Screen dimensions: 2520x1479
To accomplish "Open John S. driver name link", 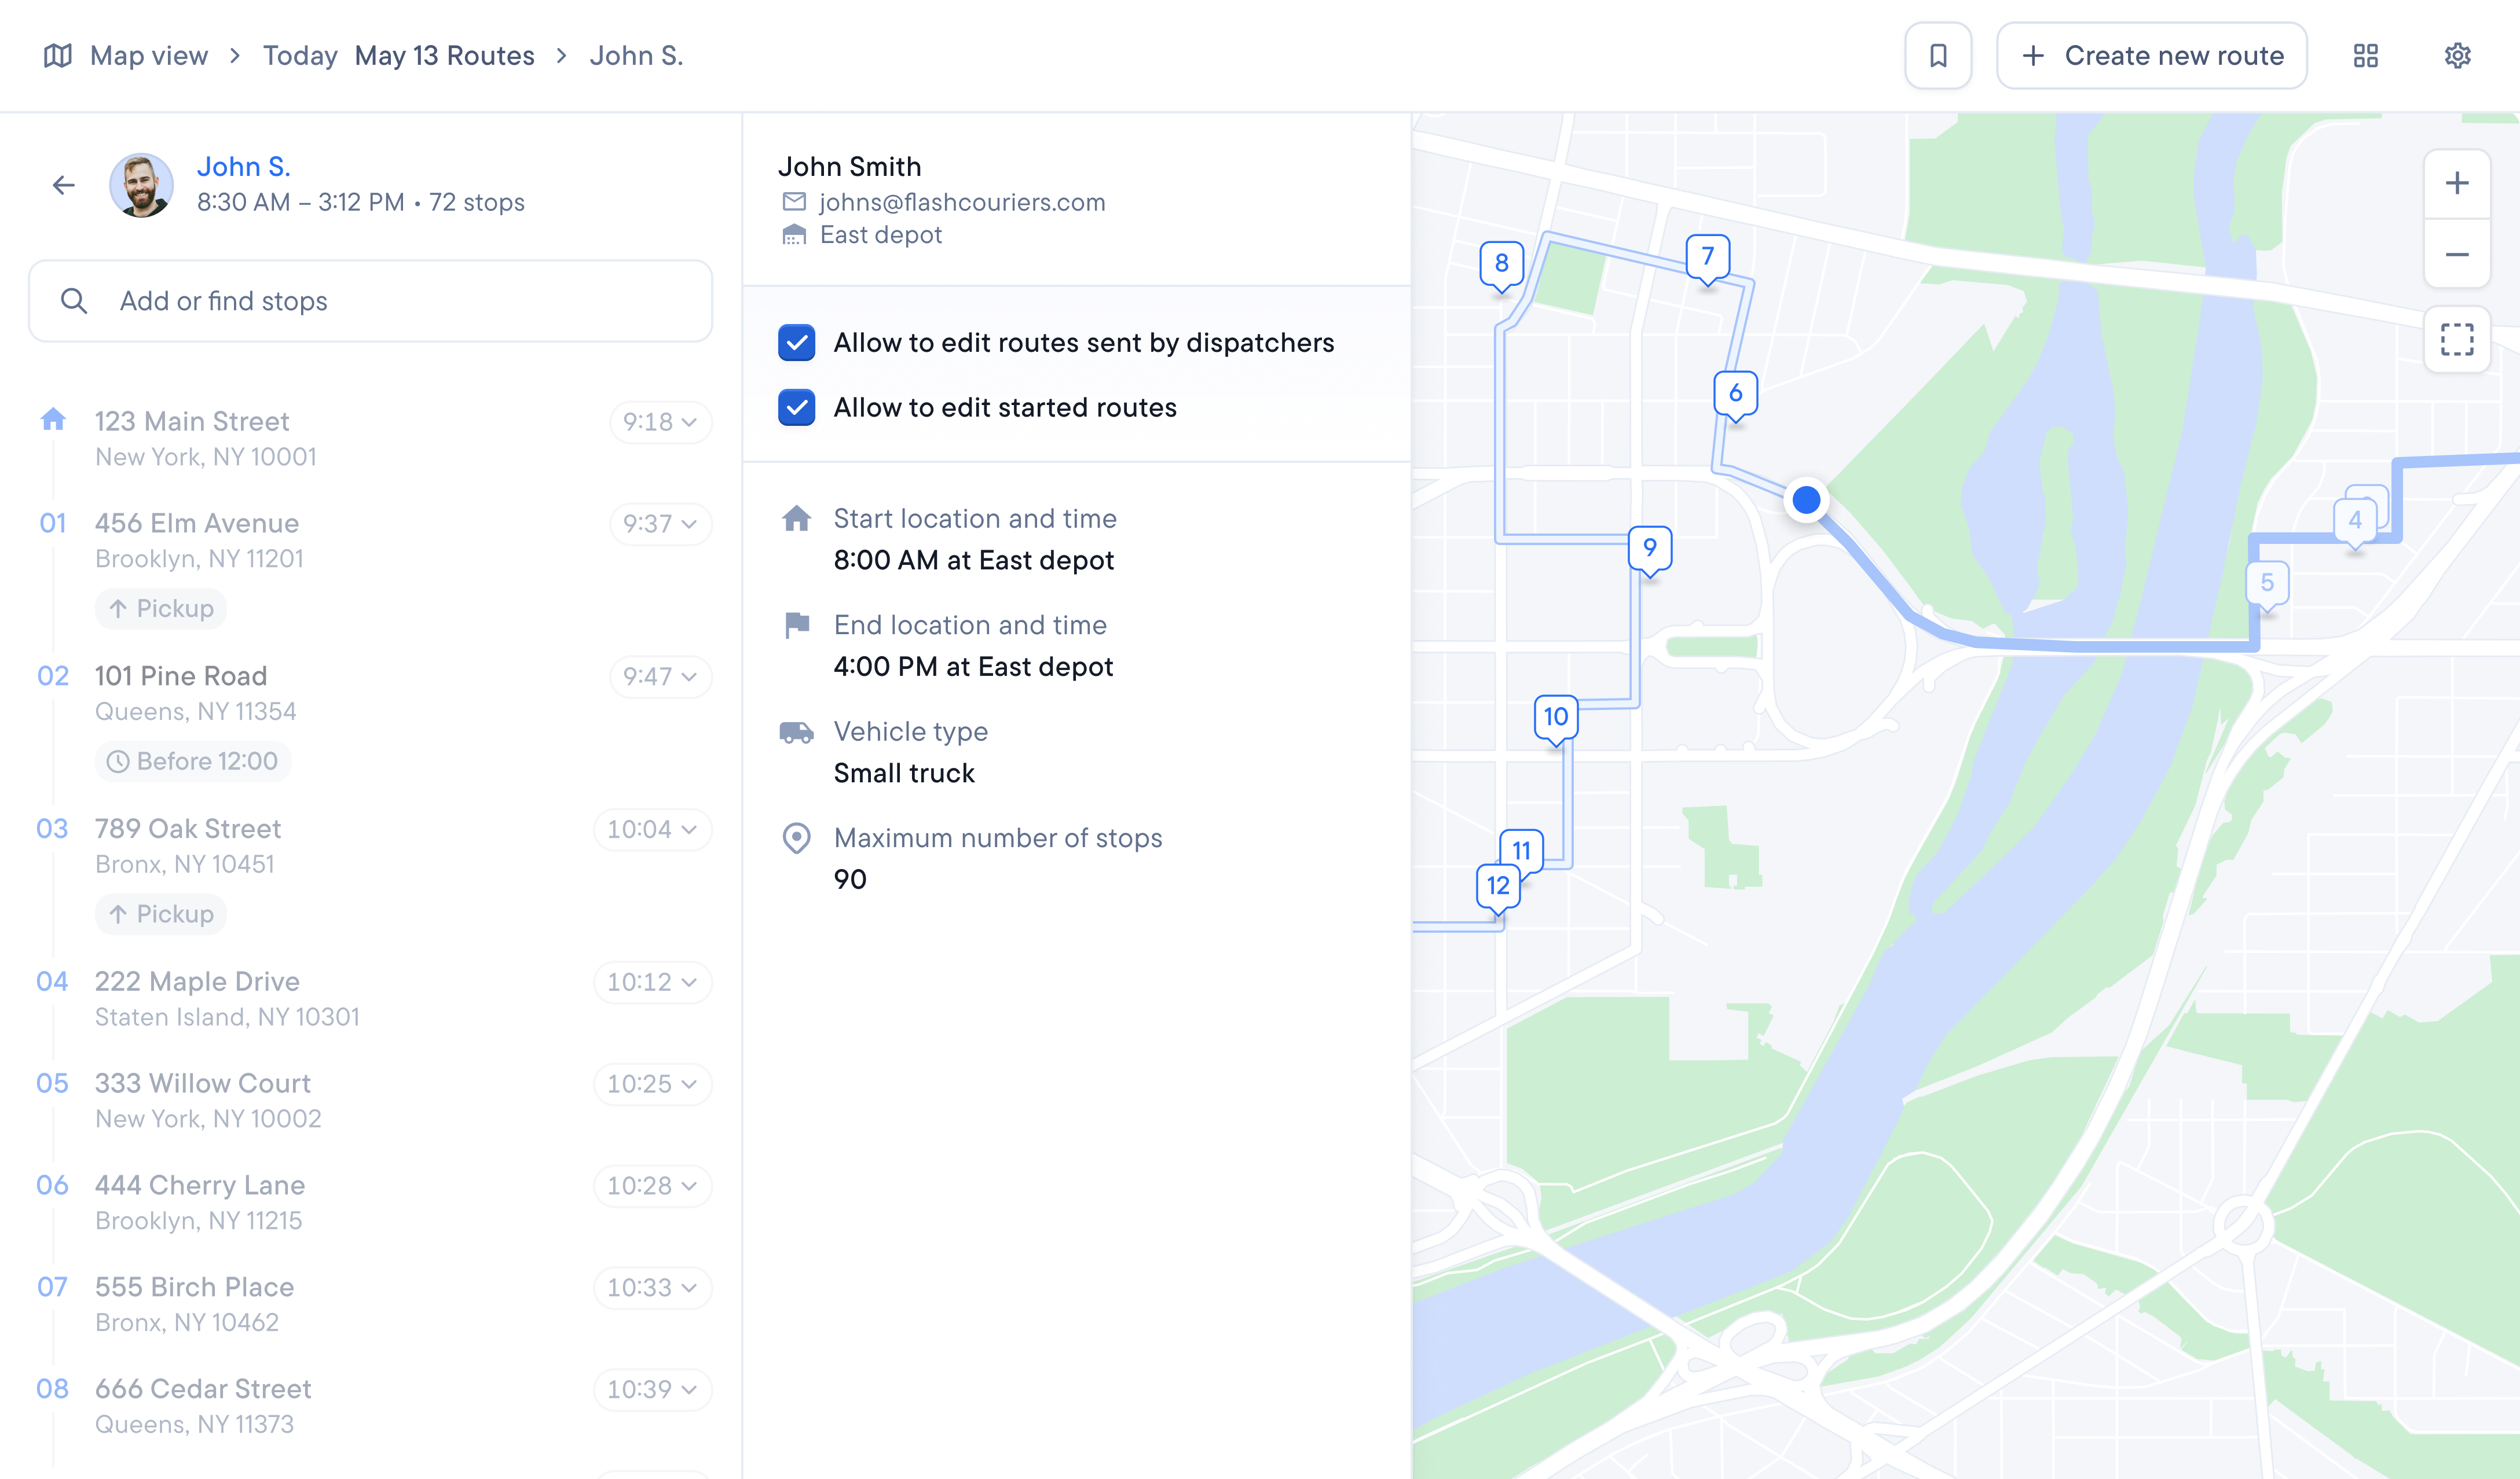I will pos(243,167).
